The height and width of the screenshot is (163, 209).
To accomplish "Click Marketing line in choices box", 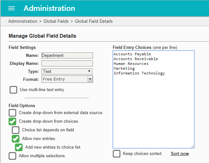I will click(x=124, y=68).
